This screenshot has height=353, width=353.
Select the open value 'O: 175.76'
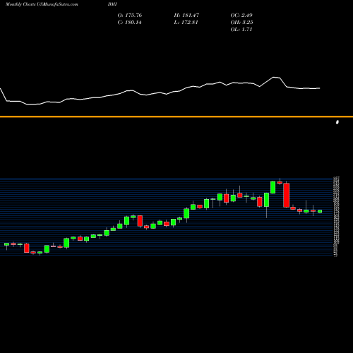pos(130,15)
